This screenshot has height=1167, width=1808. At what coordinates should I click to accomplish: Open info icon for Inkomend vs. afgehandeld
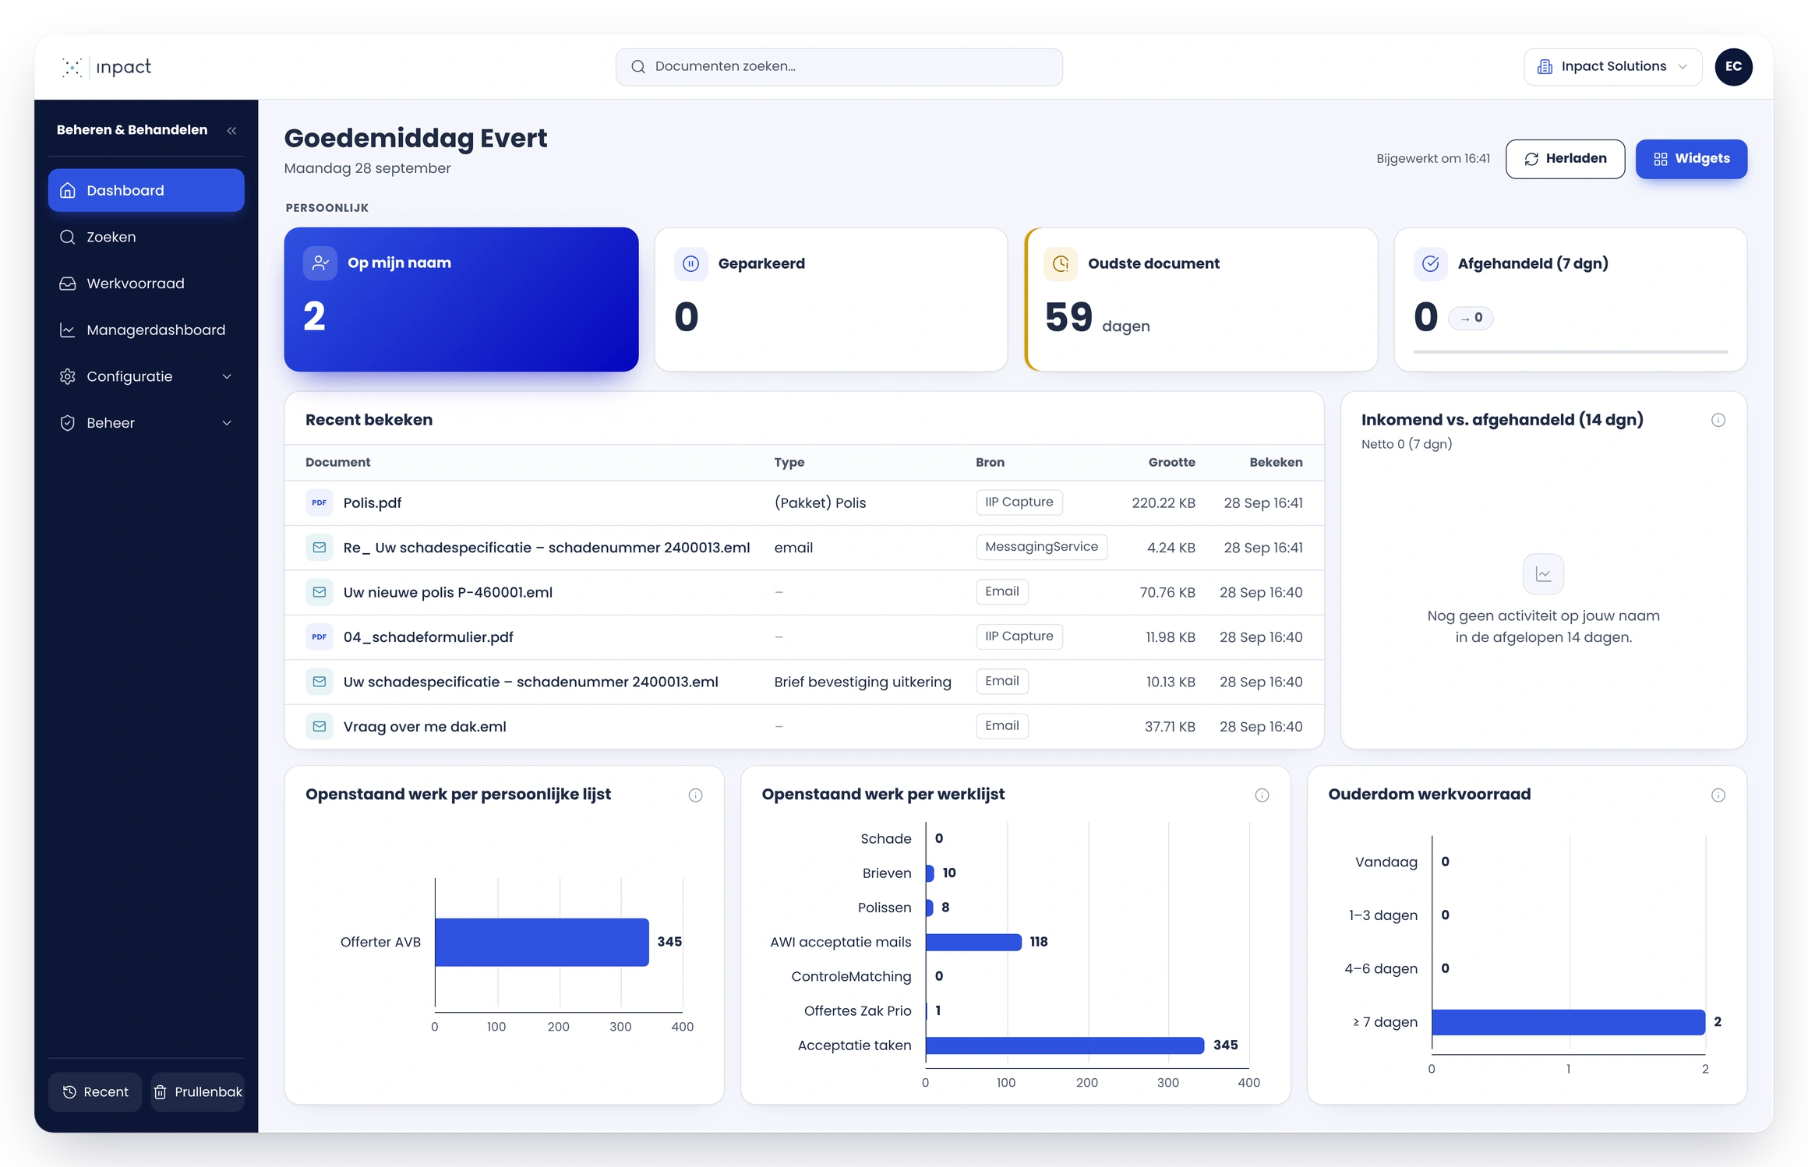(1718, 421)
